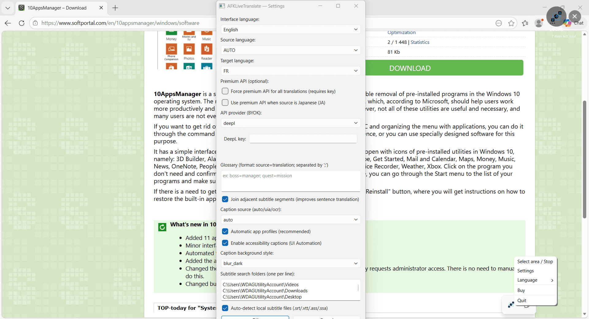Image resolution: width=589 pixels, height=319 pixels.
Task: Add this page to favorites
Action: [511, 23]
